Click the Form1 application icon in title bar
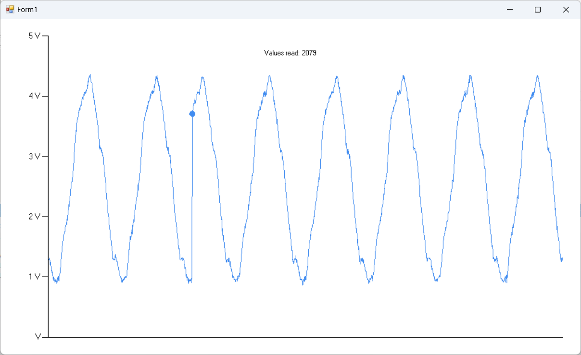 coord(10,10)
